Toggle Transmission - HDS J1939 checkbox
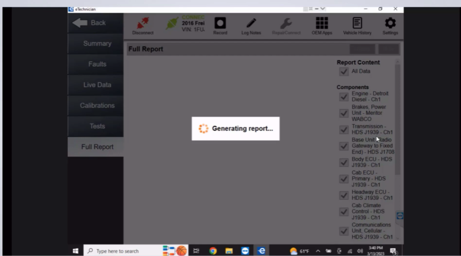This screenshot has width=461, height=256. (x=343, y=130)
